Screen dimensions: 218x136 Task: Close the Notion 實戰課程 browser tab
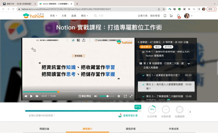71,4
